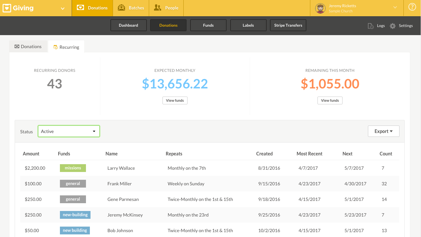Click the Settings gear icon
This screenshot has height=237, width=421.
click(x=392, y=25)
